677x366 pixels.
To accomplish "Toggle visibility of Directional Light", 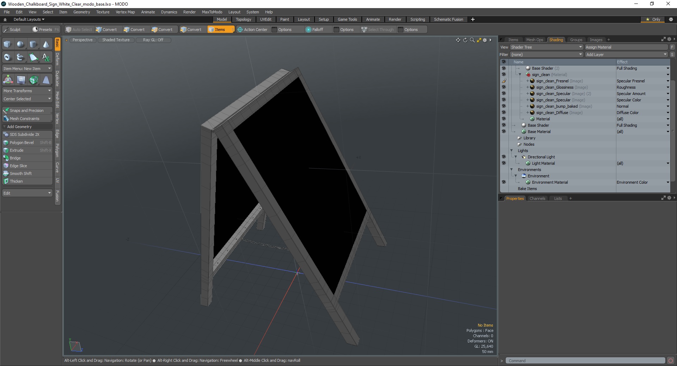I will 504,157.
